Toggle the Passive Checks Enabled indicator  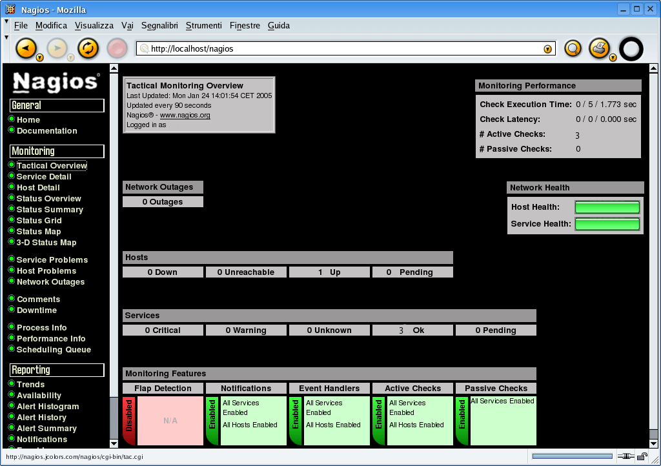(462, 420)
